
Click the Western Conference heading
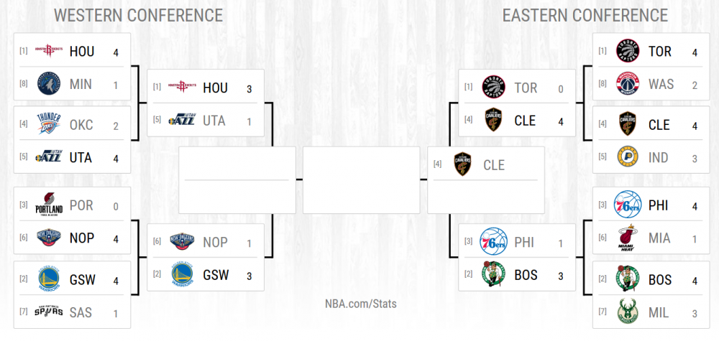coord(138,16)
